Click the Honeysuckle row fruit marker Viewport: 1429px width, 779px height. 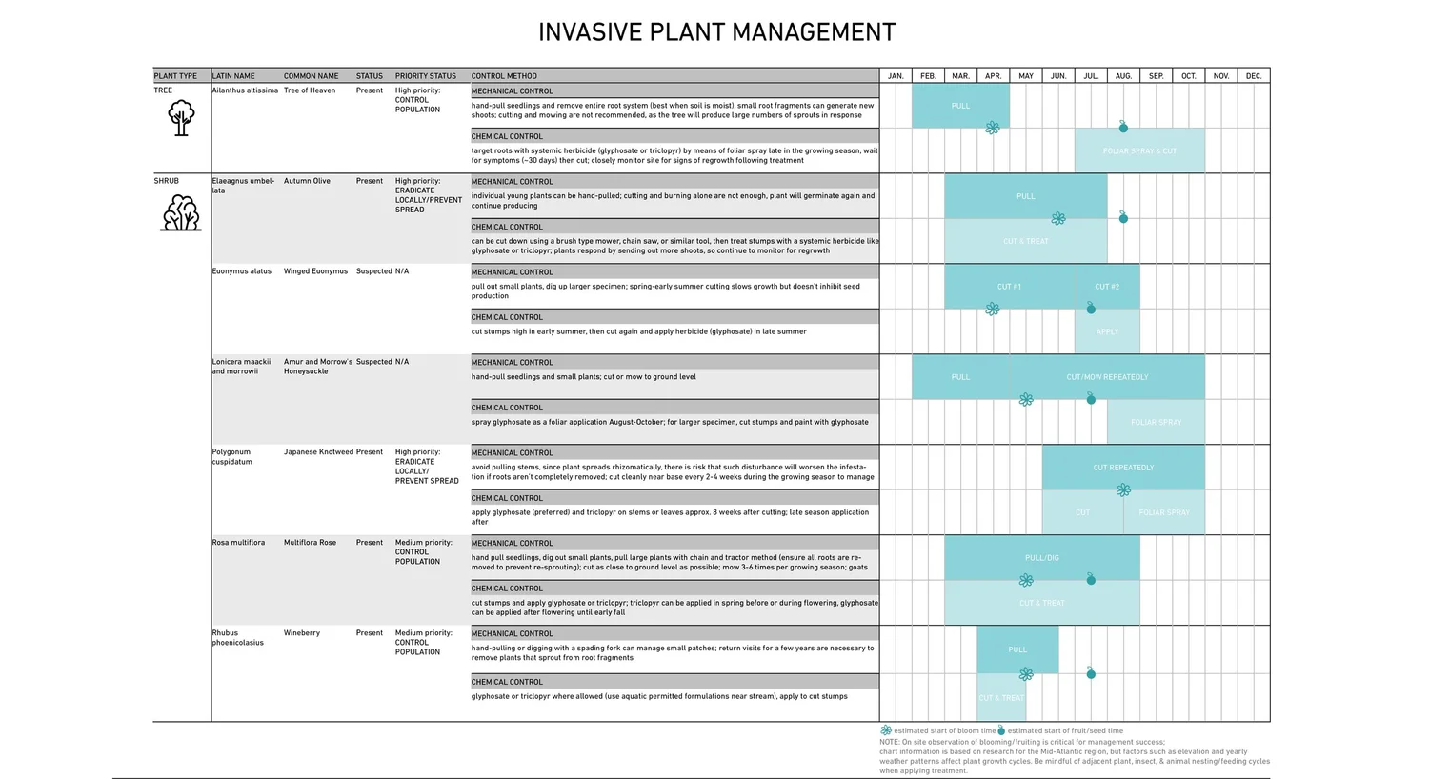1091,399
